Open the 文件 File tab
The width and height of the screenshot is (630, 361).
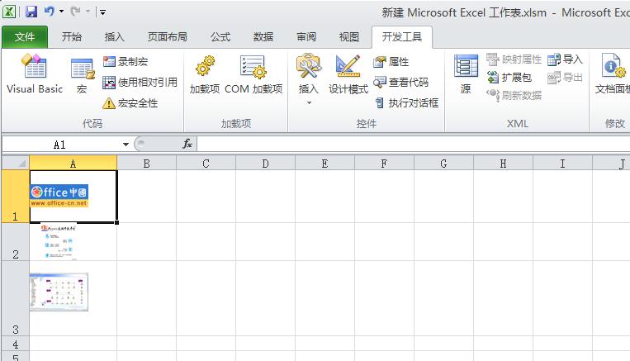[25, 37]
